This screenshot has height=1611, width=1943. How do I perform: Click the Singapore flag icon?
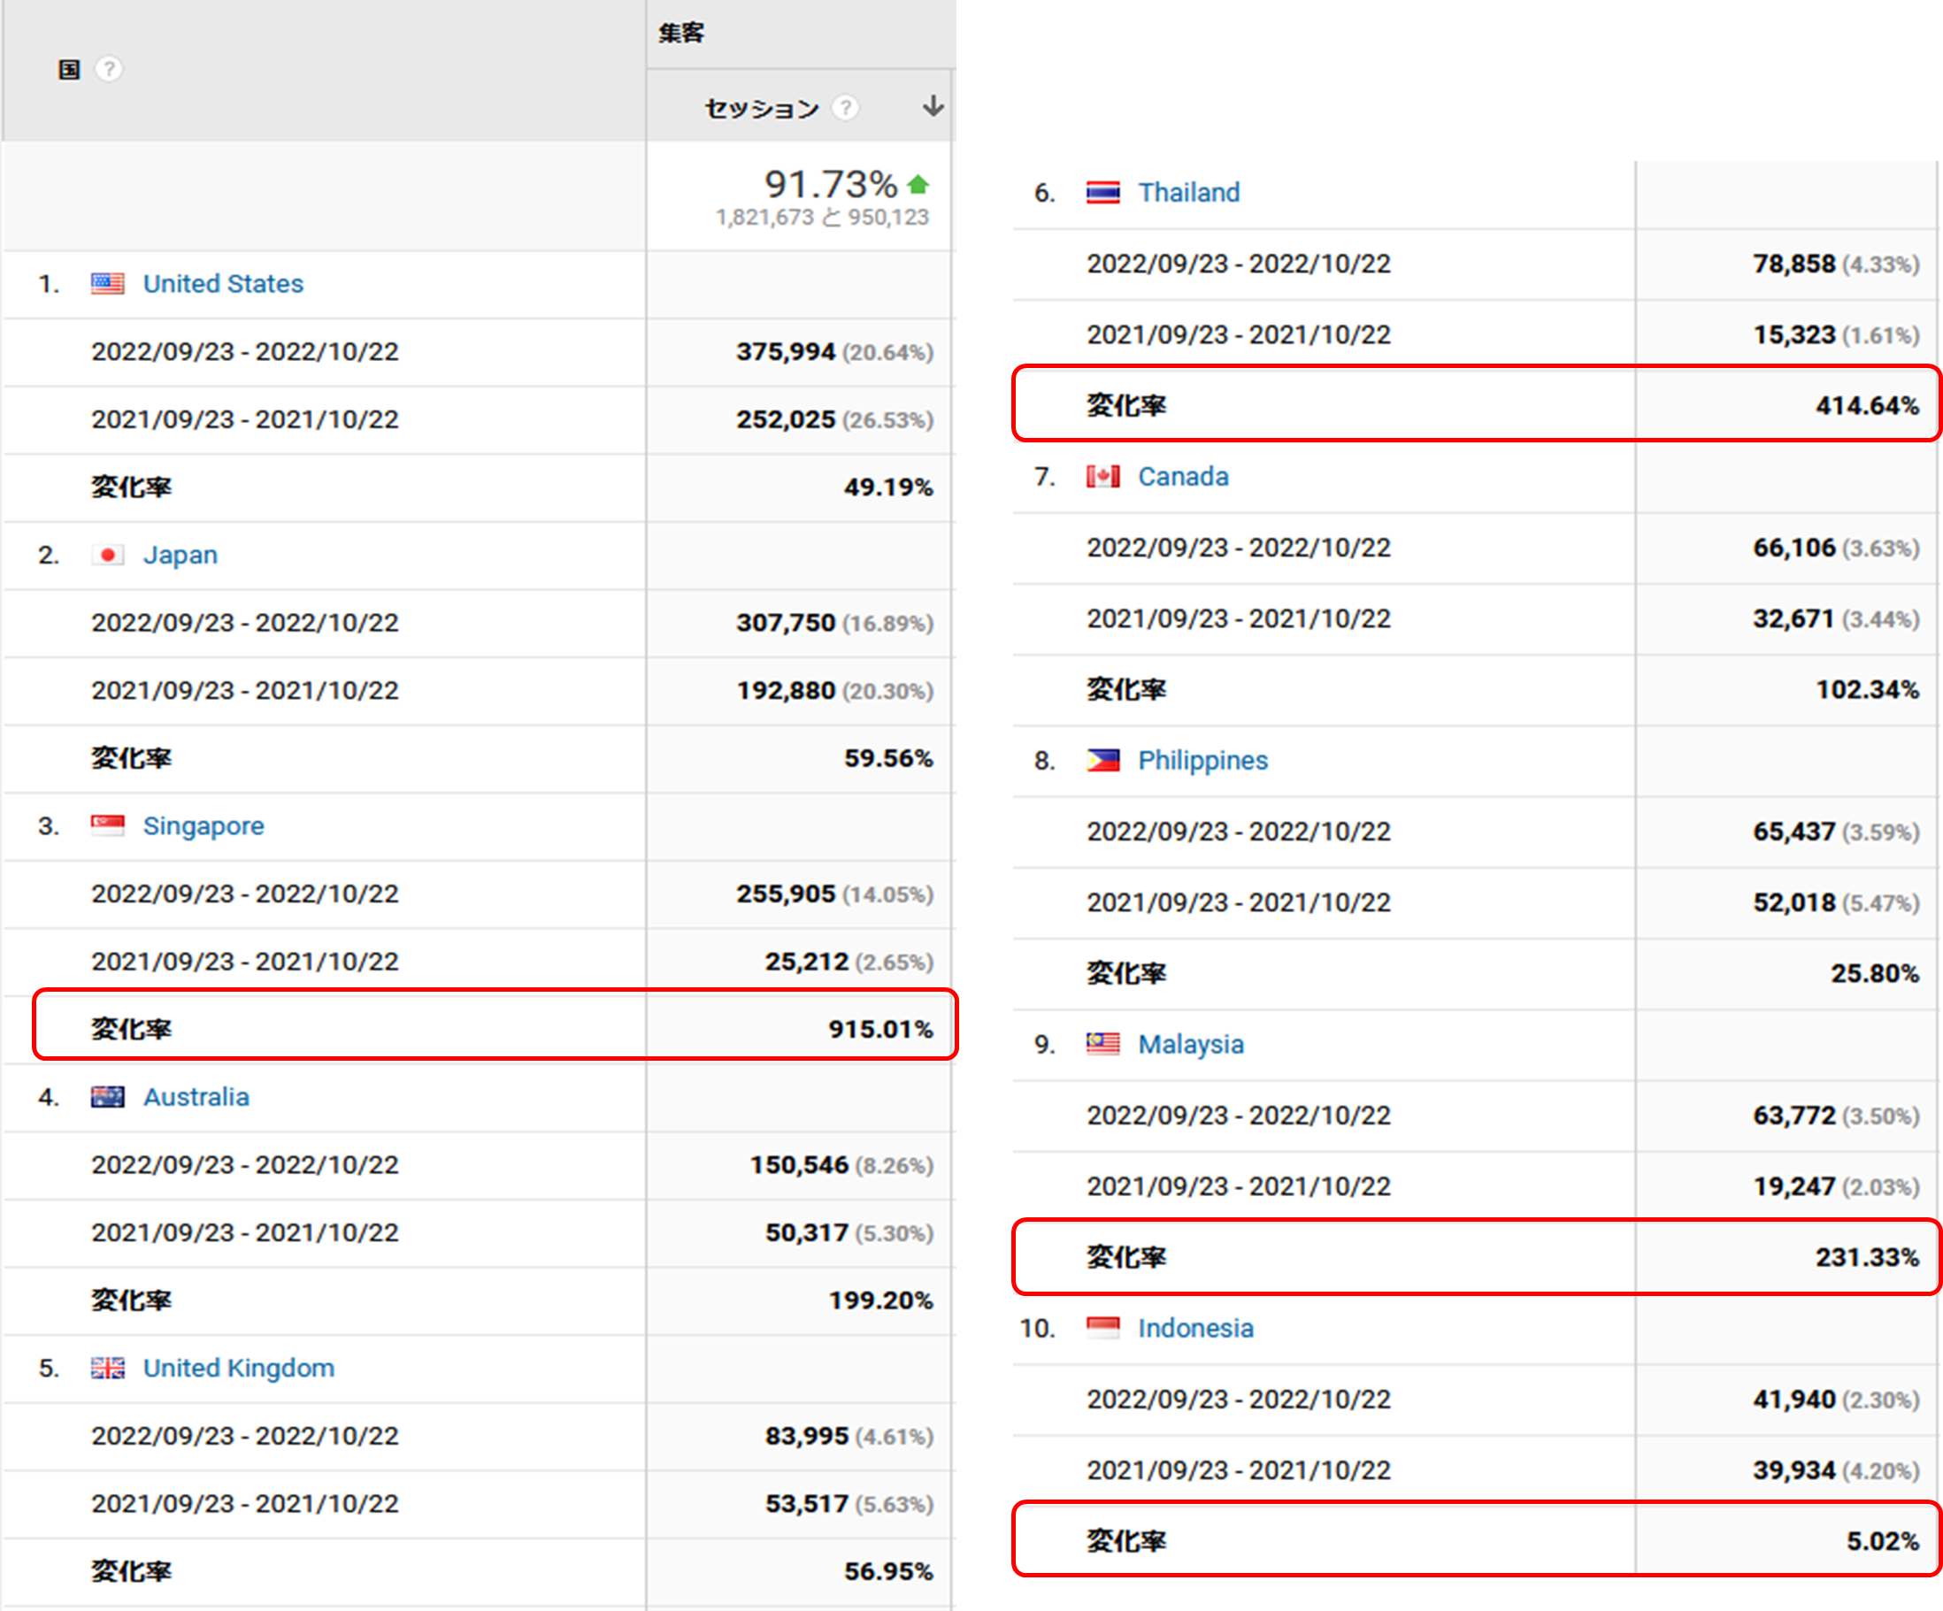[107, 825]
